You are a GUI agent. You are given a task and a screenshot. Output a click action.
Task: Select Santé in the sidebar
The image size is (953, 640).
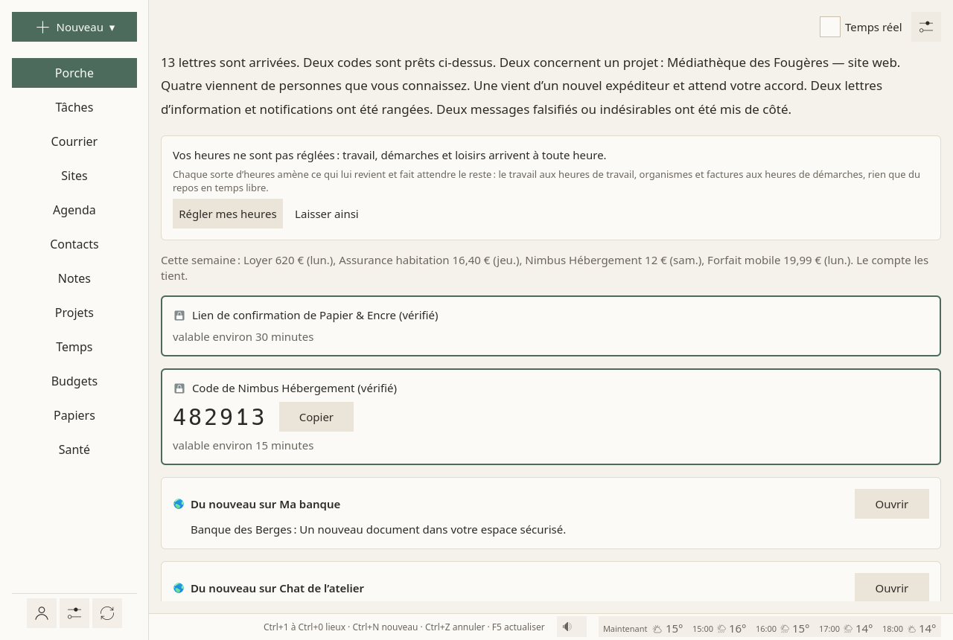74,449
